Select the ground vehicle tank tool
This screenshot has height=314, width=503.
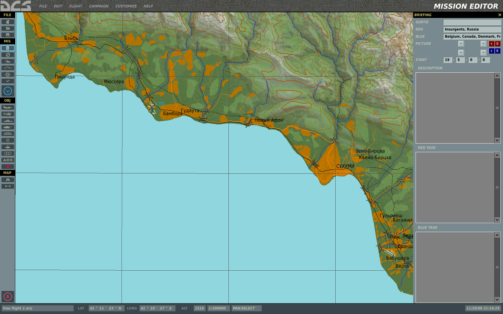click(8, 127)
